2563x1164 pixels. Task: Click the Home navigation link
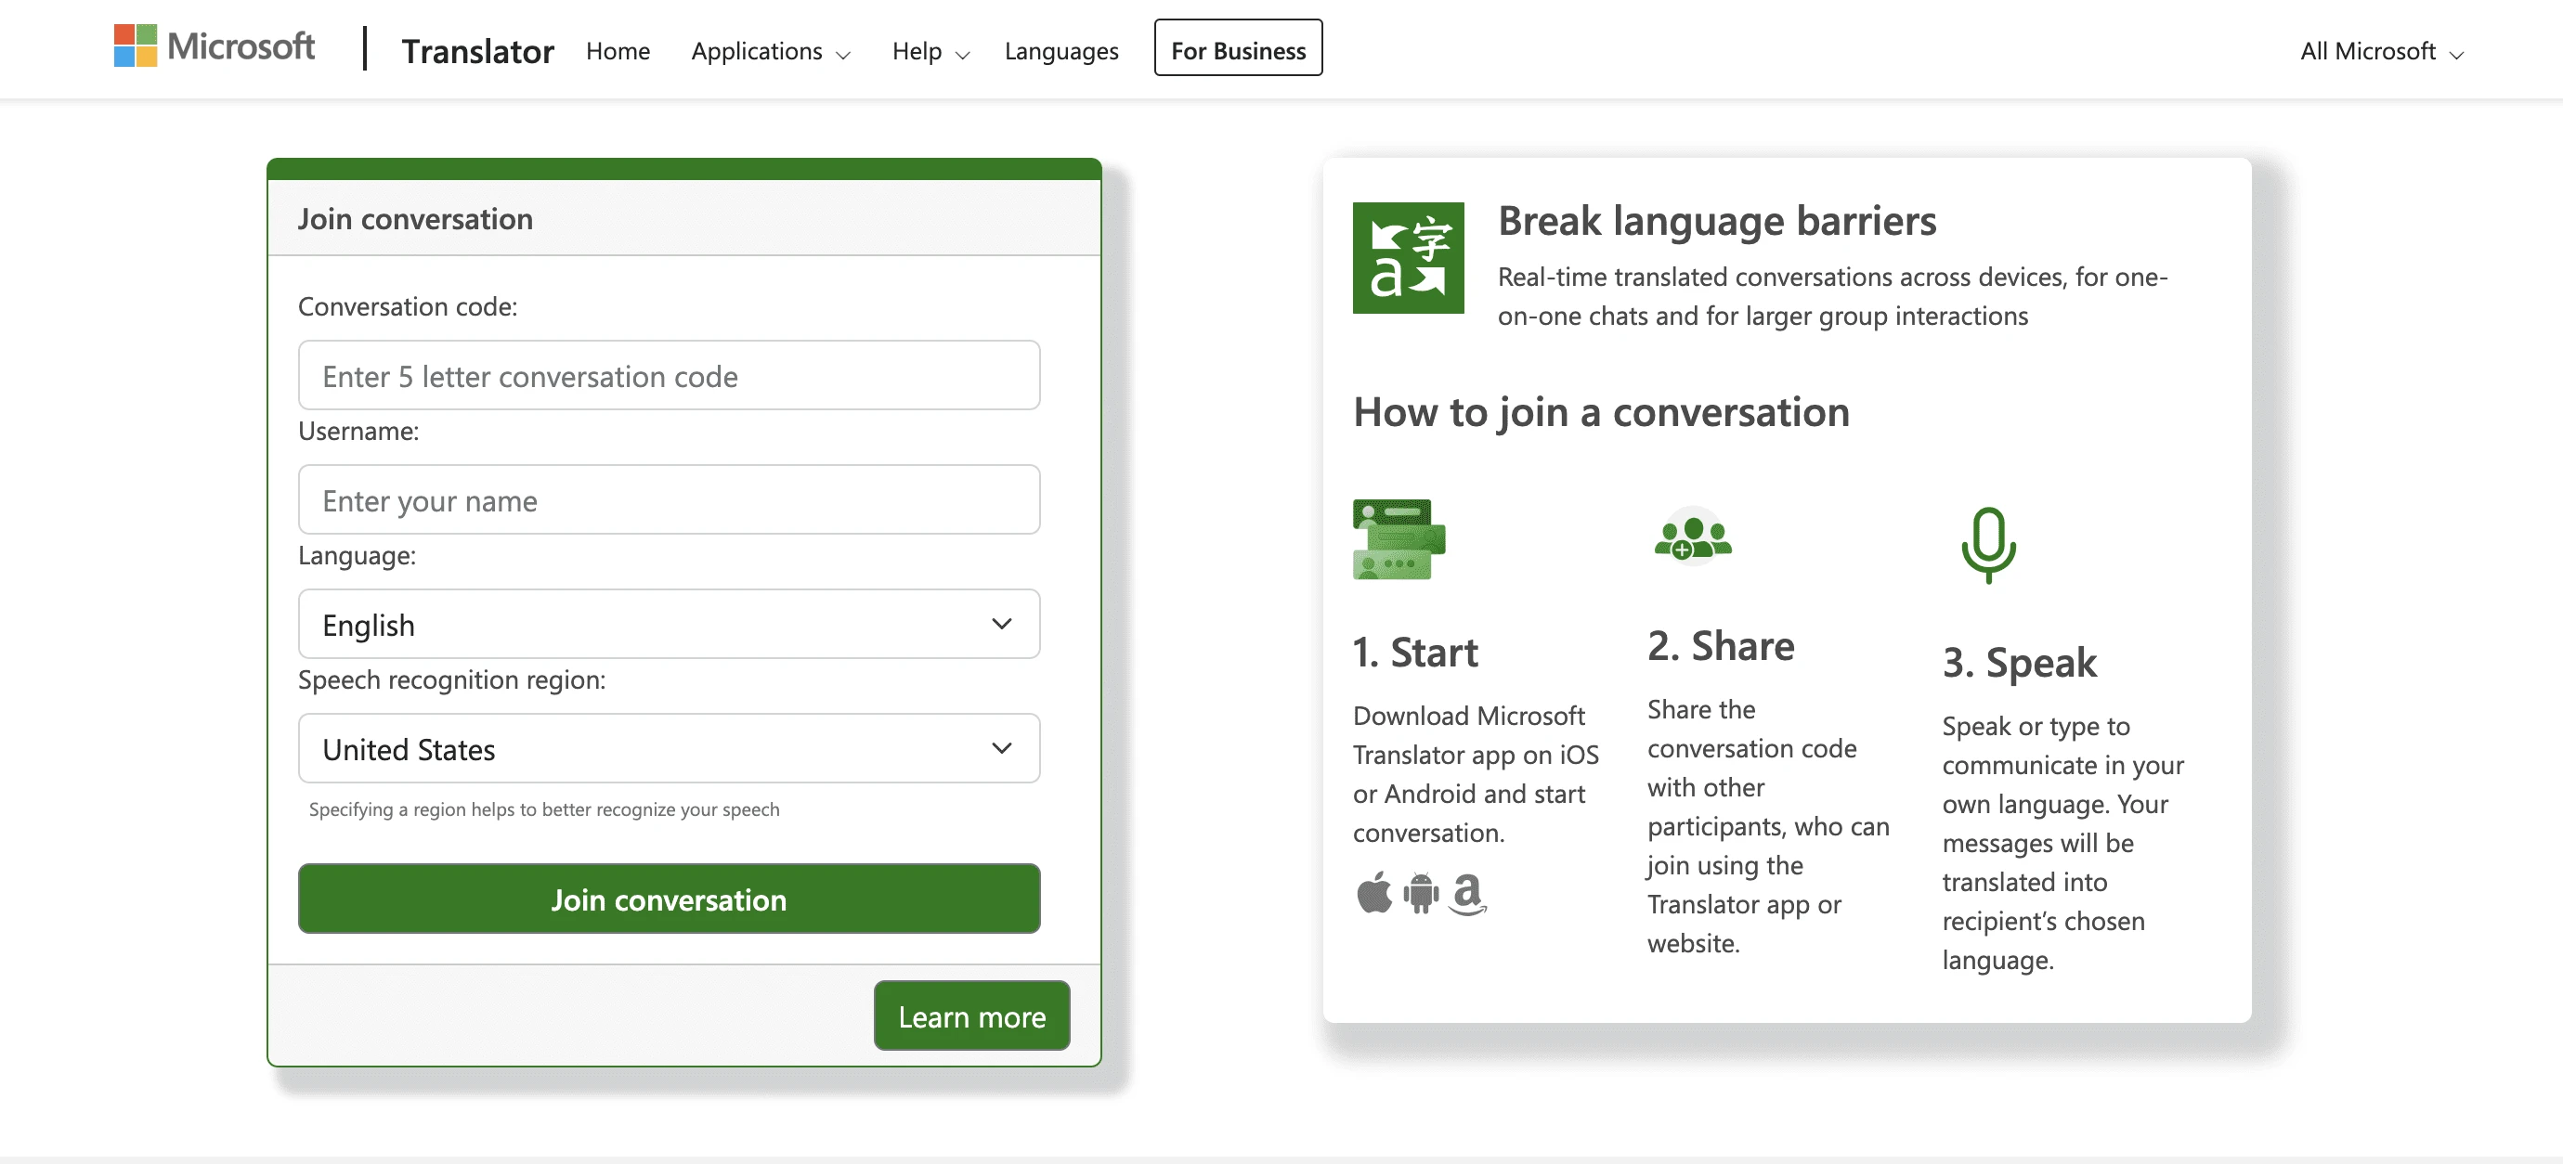[618, 47]
